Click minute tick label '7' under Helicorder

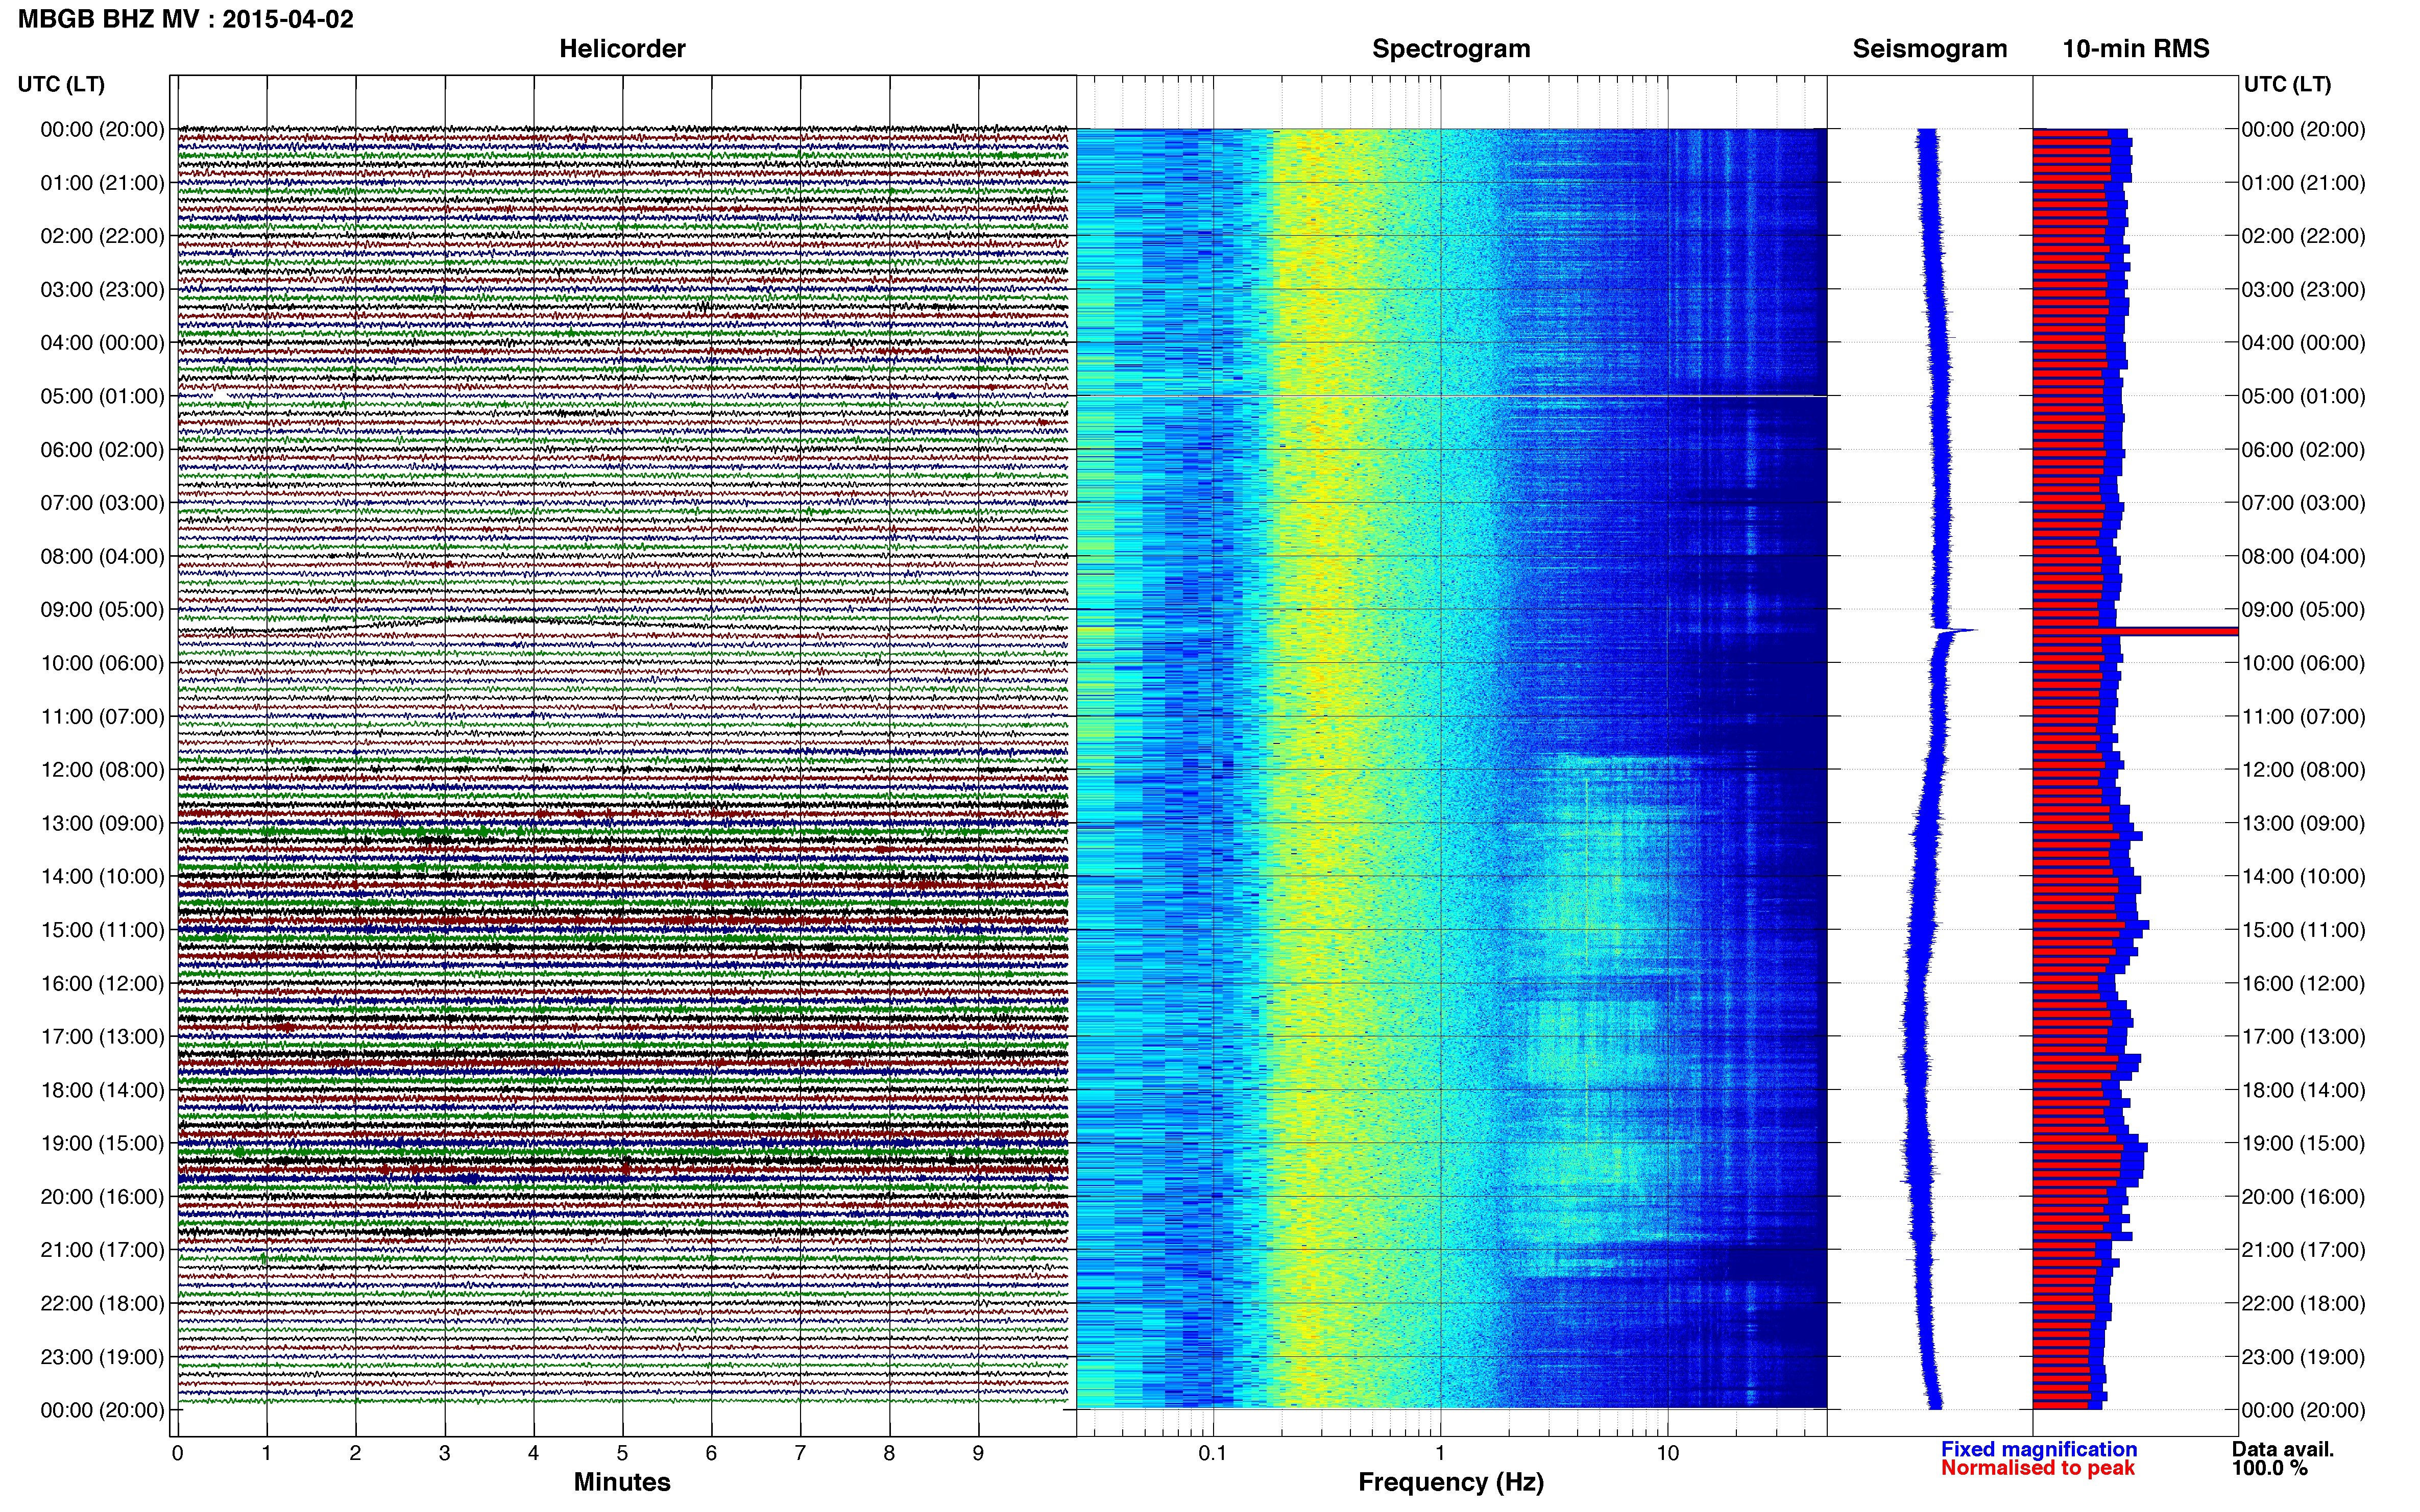(x=801, y=1453)
